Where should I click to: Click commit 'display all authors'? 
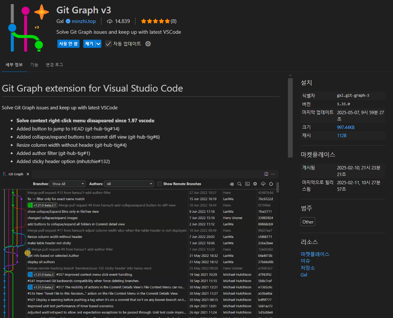tap(41, 262)
